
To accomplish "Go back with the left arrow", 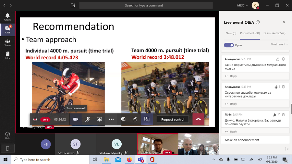I will [4, 6].
